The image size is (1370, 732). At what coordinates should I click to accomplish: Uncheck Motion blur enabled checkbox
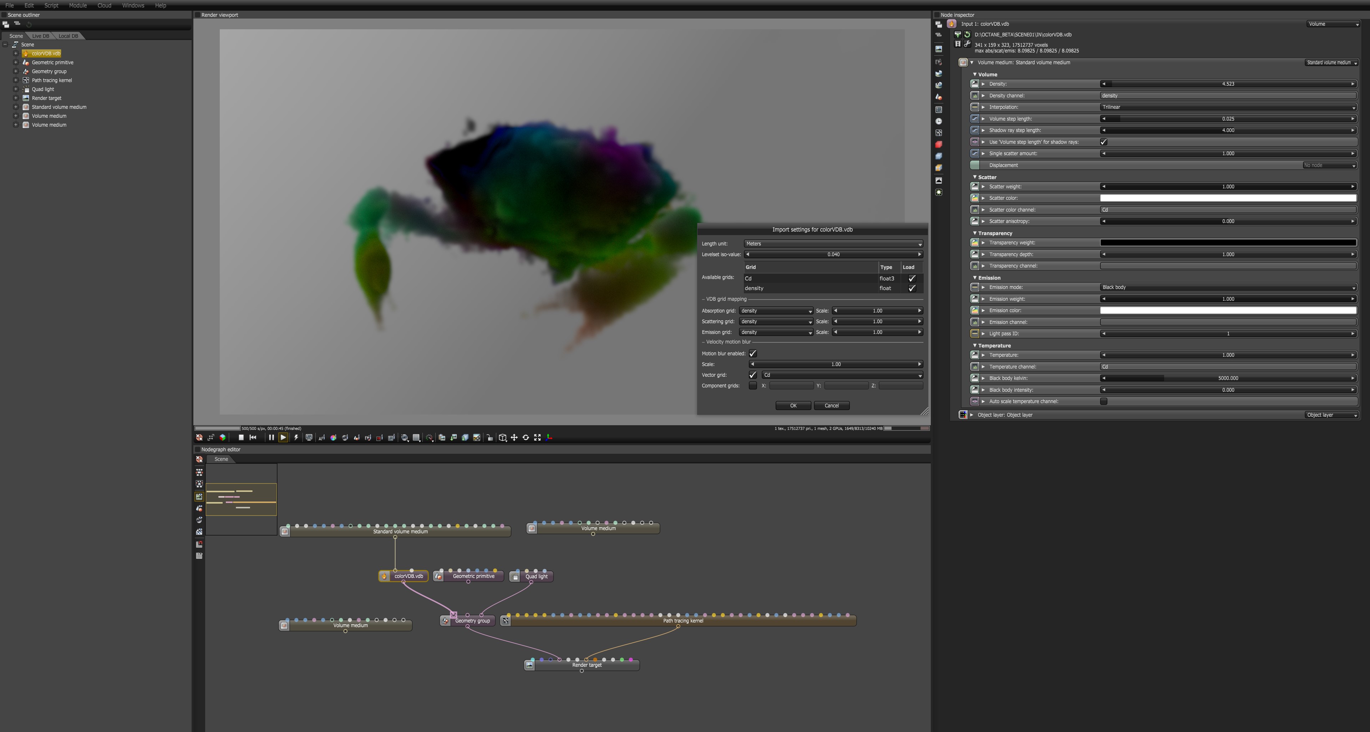click(x=752, y=354)
